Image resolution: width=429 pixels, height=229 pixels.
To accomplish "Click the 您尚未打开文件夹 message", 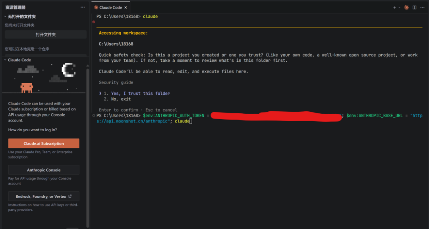I will coord(19,25).
